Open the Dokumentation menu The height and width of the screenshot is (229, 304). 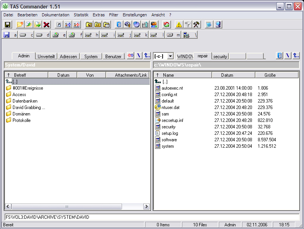(x=55, y=15)
